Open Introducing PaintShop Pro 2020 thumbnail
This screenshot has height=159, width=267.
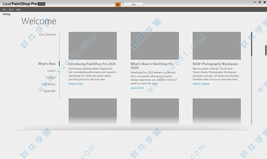pos(93,46)
